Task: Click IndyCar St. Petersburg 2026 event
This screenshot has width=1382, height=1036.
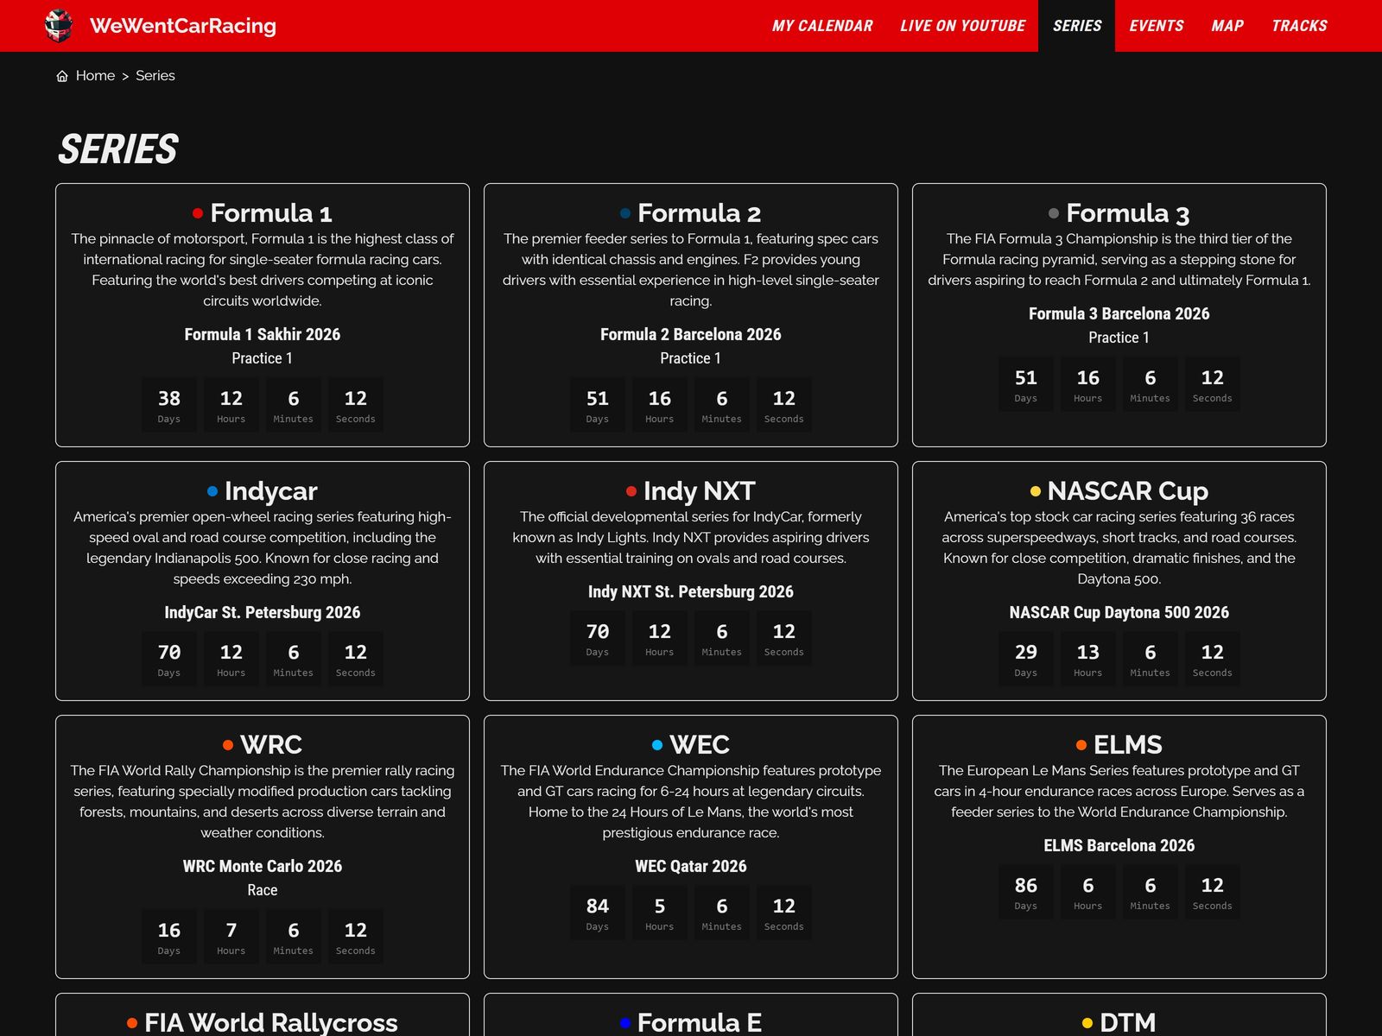Action: point(263,613)
